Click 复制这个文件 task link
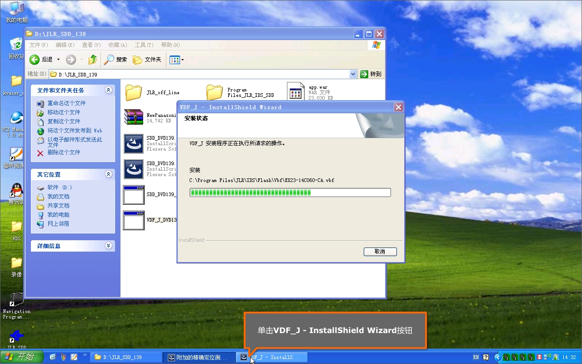582x364 pixels. pyautogui.click(x=64, y=121)
